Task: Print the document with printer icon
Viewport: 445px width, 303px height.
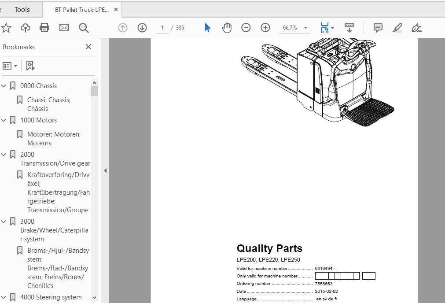Action: [44, 28]
